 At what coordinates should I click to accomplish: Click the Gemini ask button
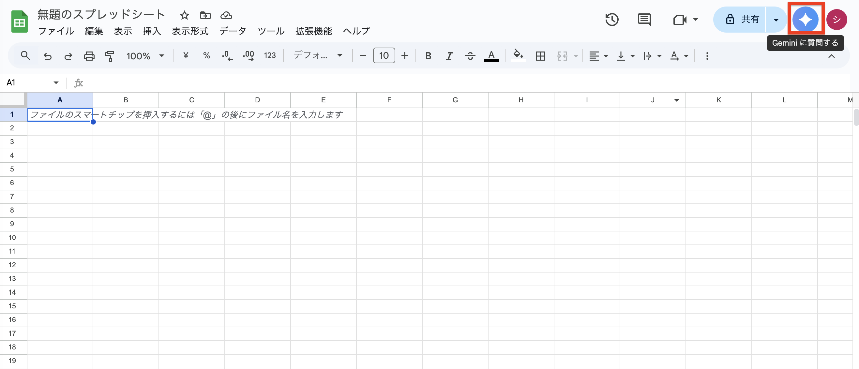[805, 19]
